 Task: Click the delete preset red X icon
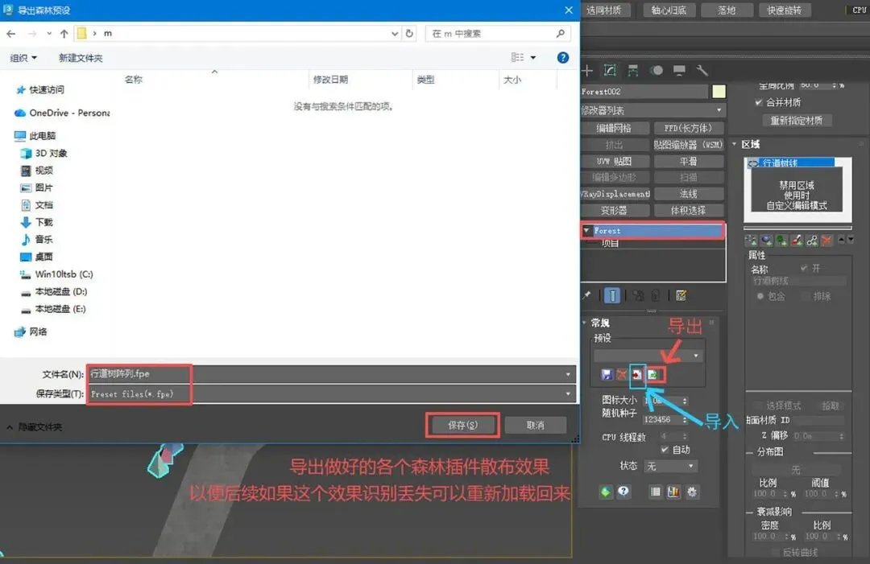[622, 375]
